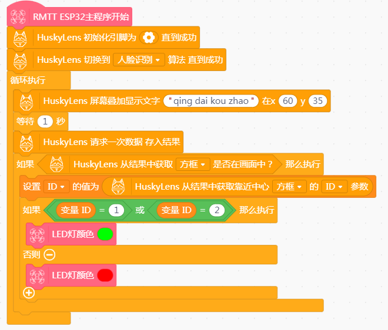Select the 循环执行 loop block label
This screenshot has width=388, height=330.
[x=28, y=80]
